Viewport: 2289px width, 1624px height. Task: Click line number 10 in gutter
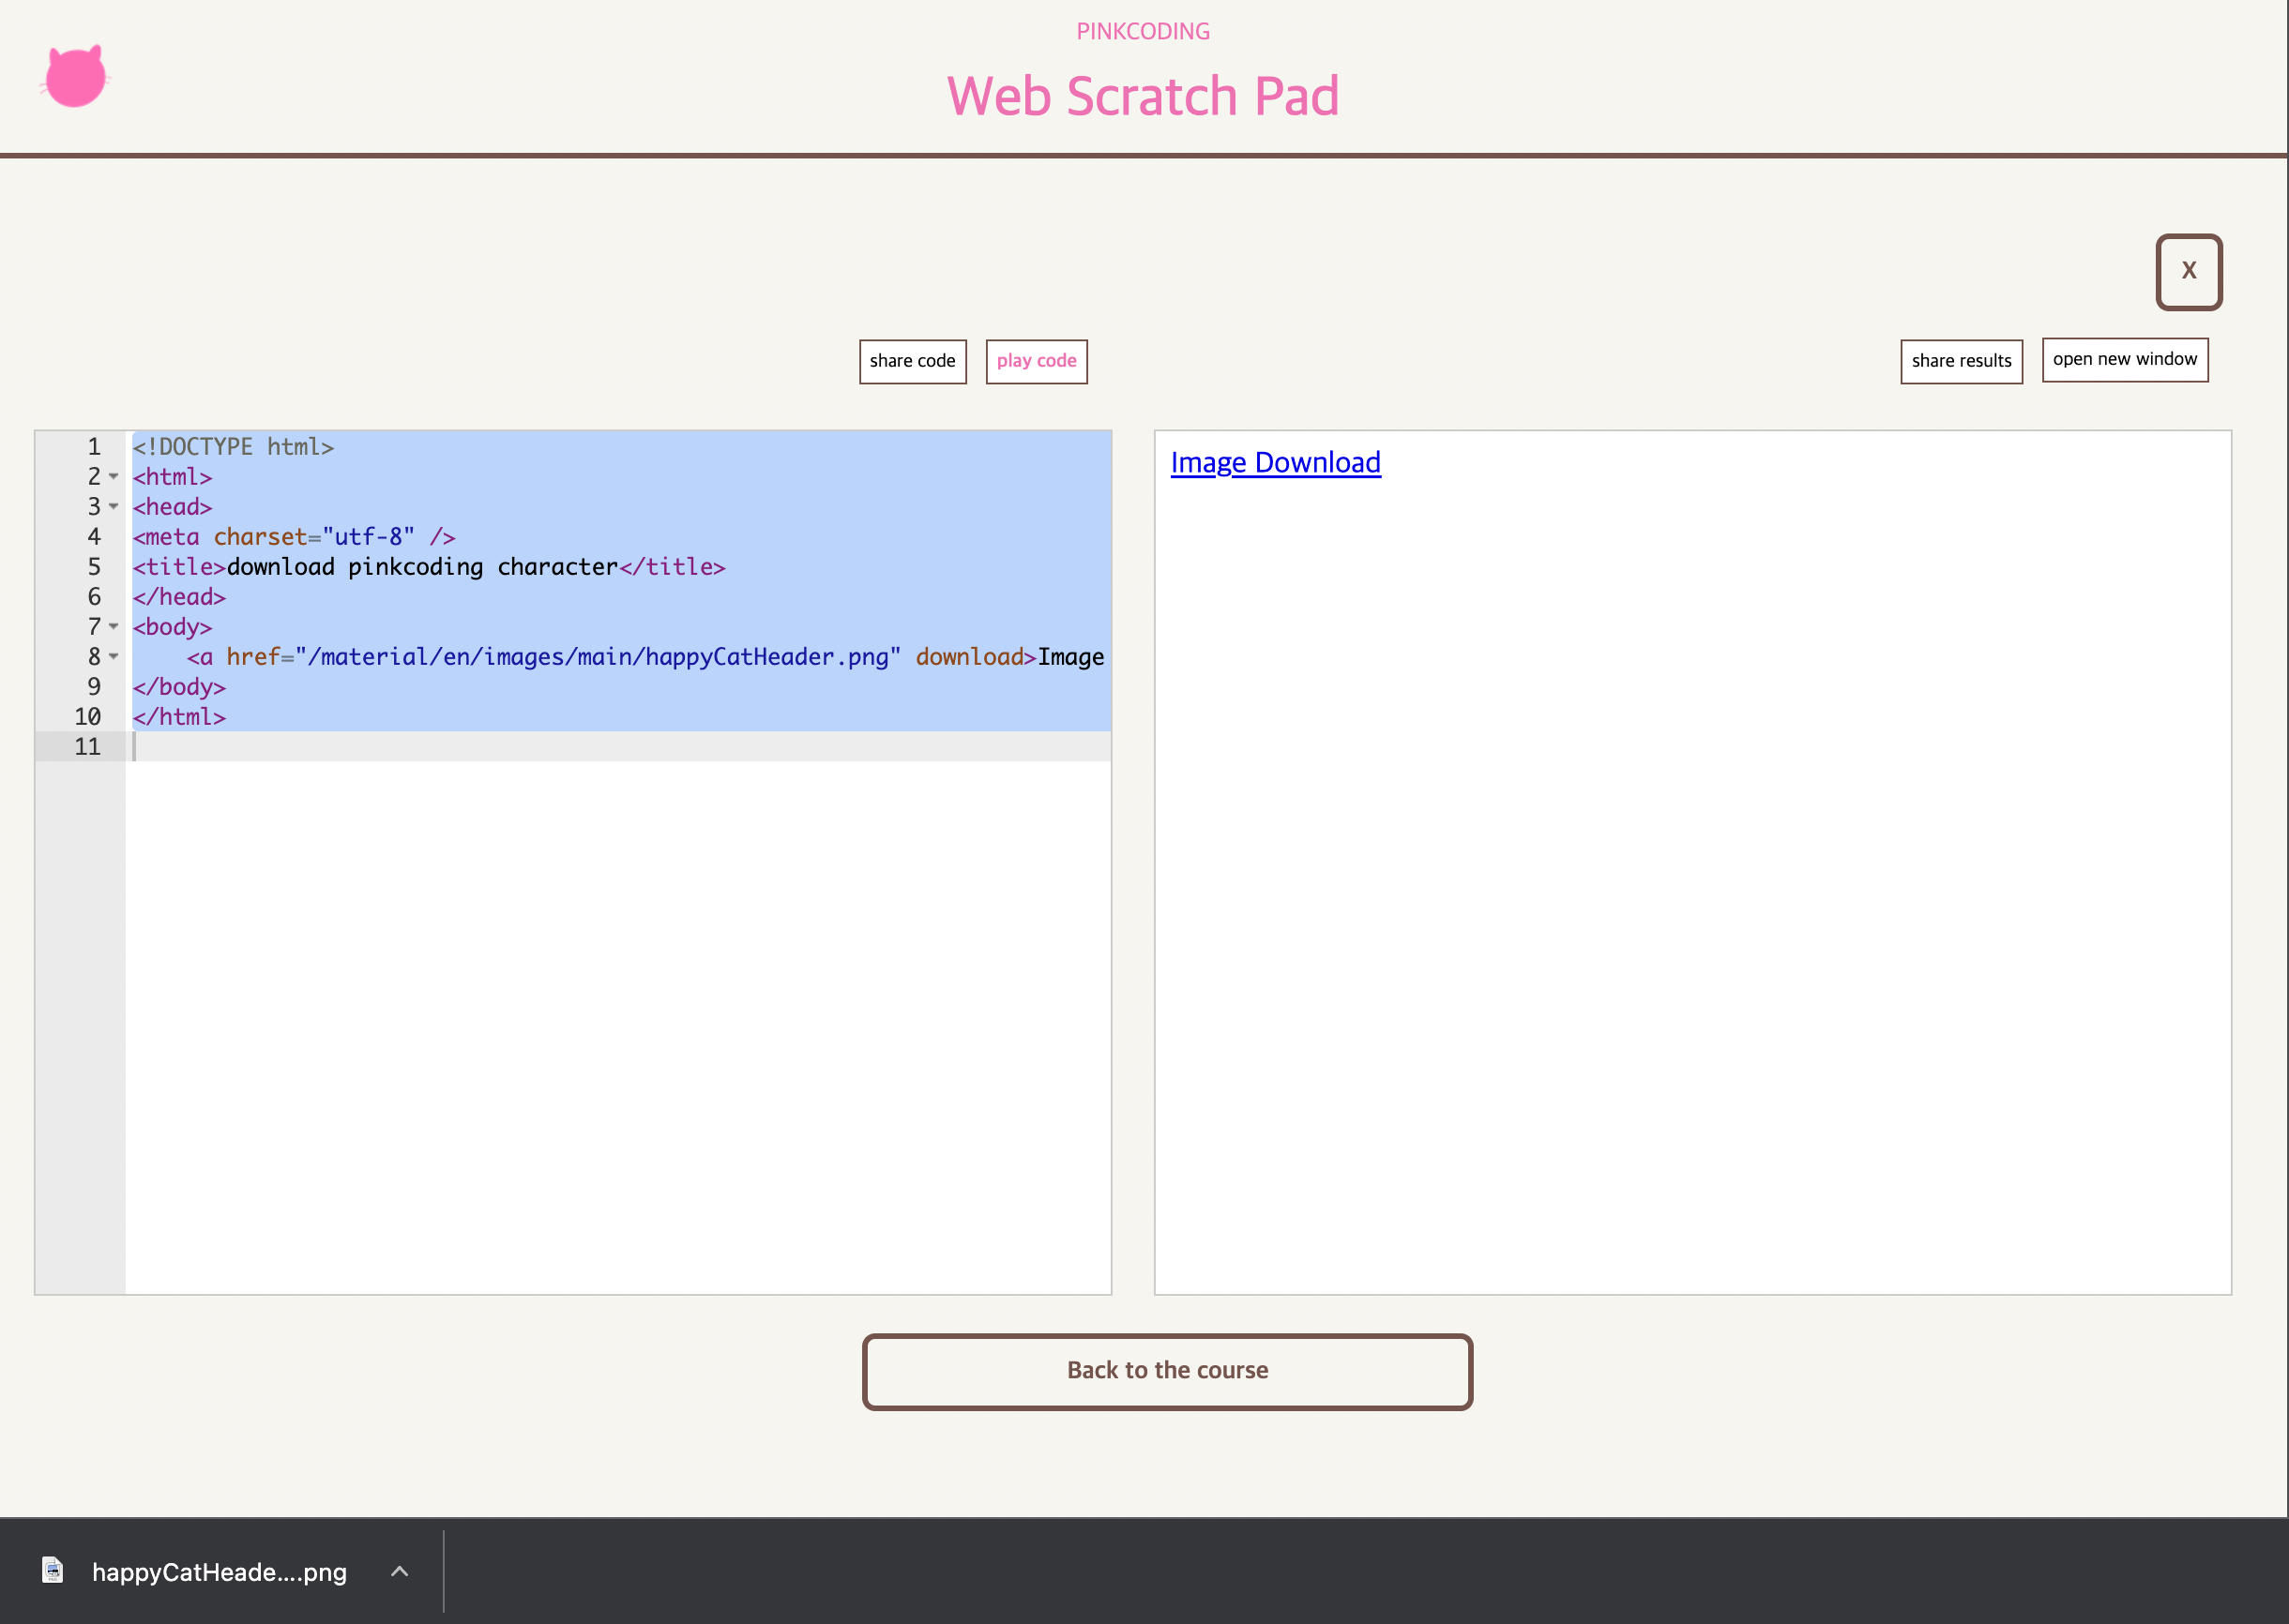88,717
